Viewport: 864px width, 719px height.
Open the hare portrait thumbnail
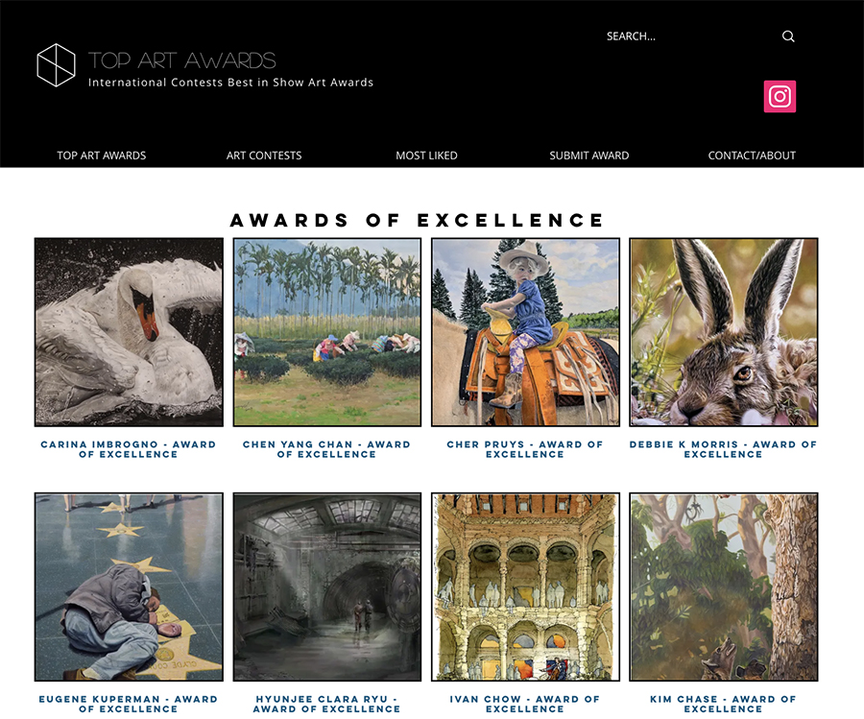[x=724, y=332]
